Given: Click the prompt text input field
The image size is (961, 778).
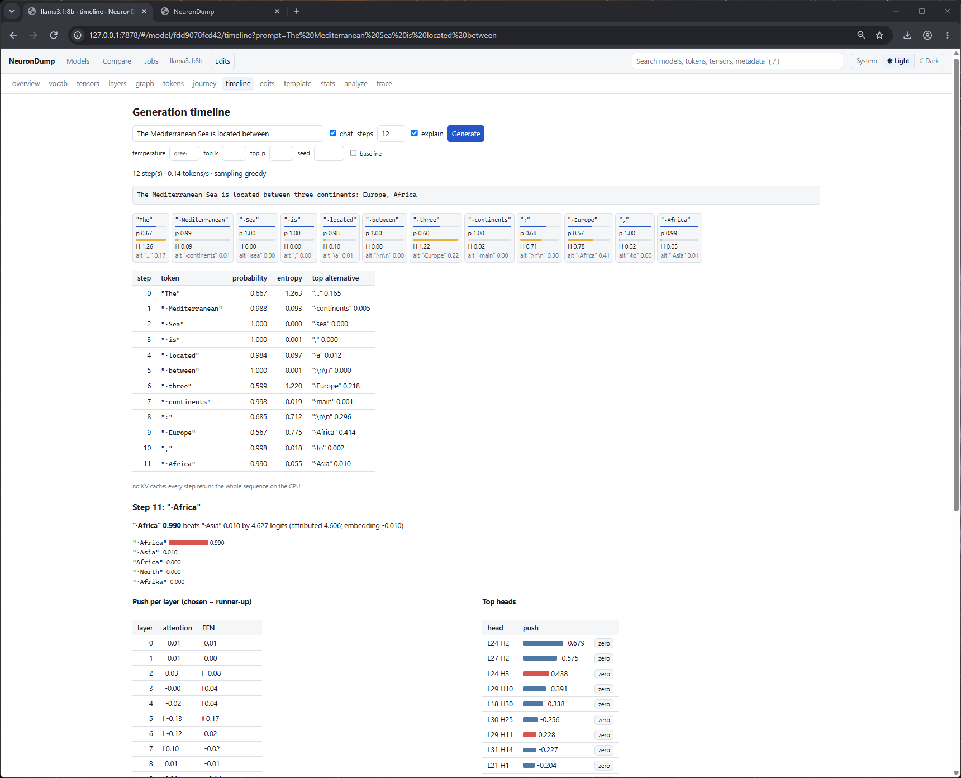Looking at the screenshot, I should pyautogui.click(x=228, y=134).
